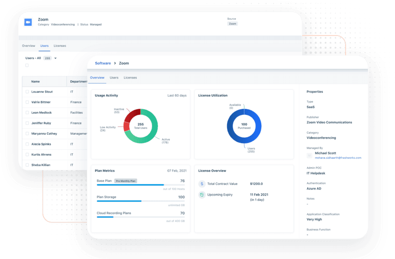Click the $1200.0 contract value
395x259 pixels.
tap(256, 184)
